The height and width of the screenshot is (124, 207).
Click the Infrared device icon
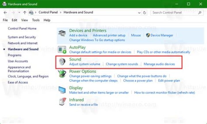tap(62, 102)
